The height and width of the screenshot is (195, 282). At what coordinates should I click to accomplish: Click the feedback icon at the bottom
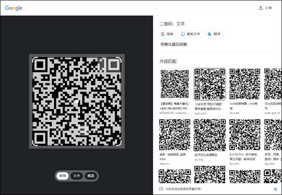coord(161,189)
